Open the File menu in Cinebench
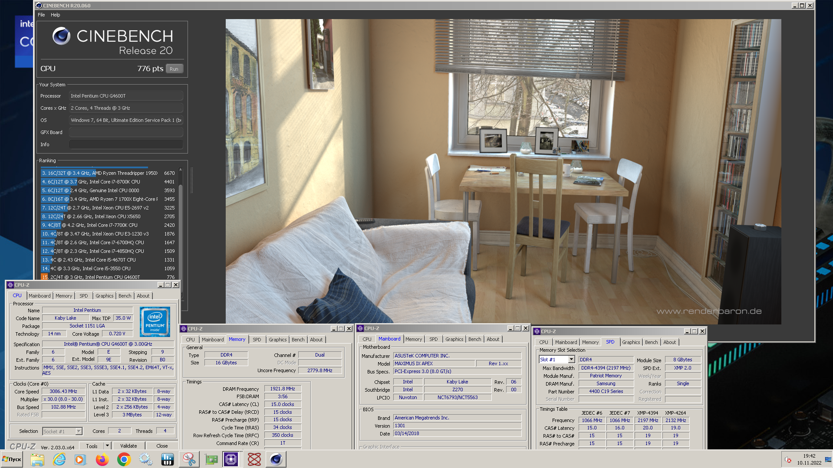This screenshot has height=468, width=833. coord(42,15)
